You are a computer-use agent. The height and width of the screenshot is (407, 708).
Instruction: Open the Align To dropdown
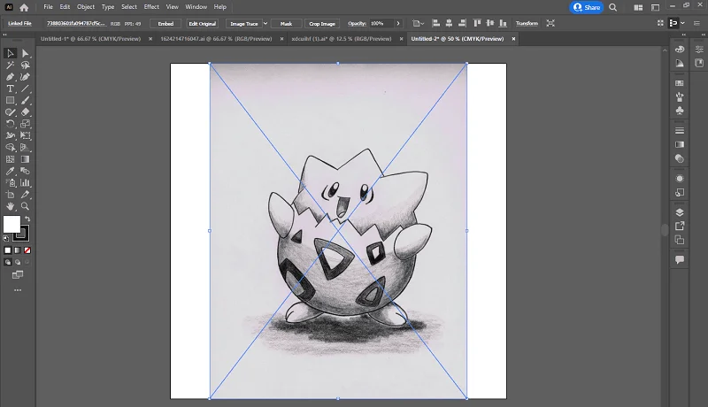click(x=418, y=24)
